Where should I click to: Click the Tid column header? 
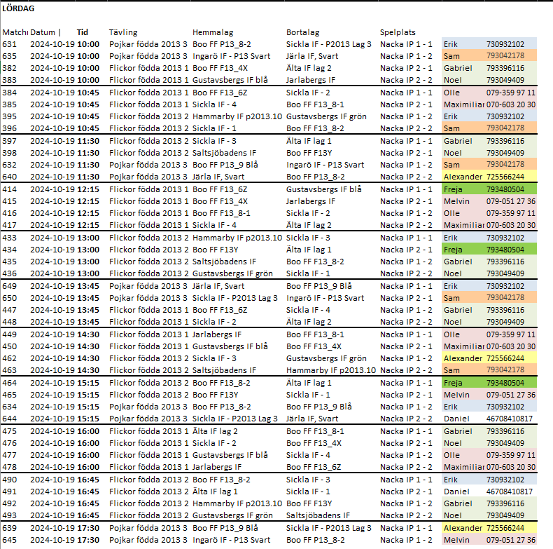(82, 32)
